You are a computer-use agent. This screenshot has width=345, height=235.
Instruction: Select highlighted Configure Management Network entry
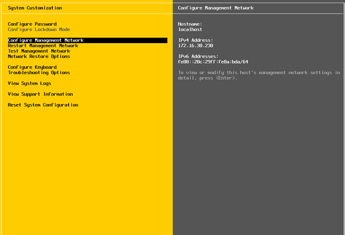point(87,40)
